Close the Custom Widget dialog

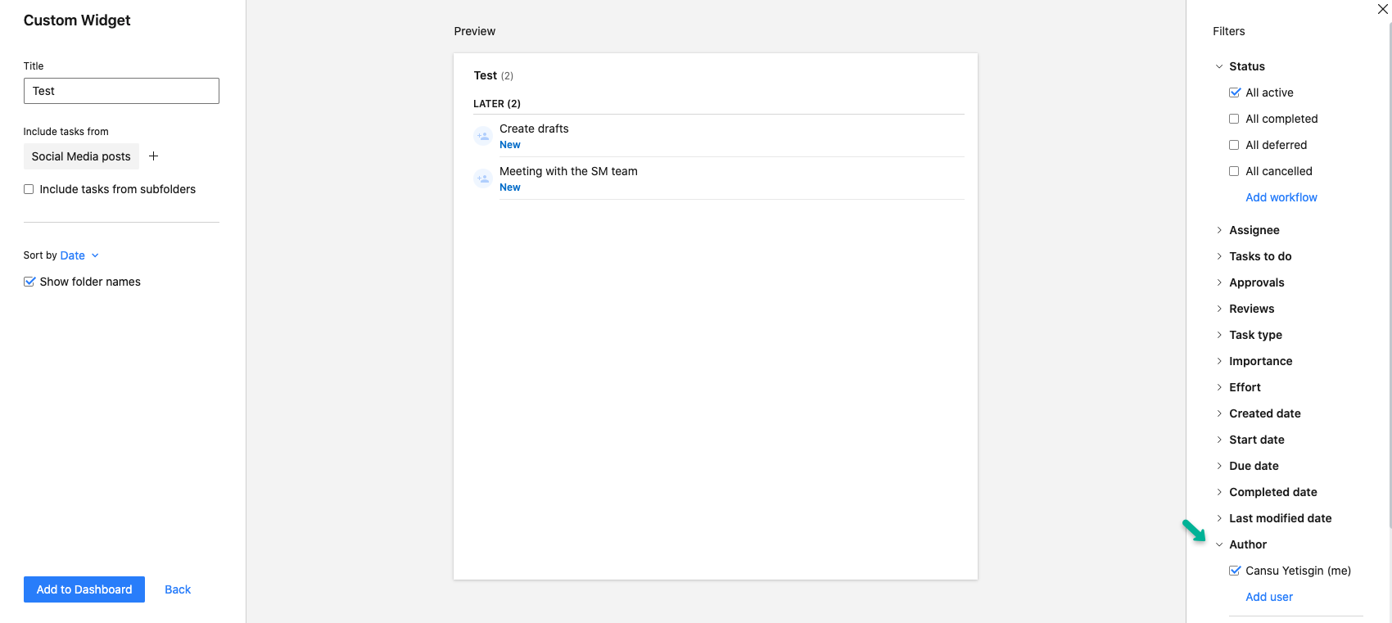click(x=1382, y=9)
